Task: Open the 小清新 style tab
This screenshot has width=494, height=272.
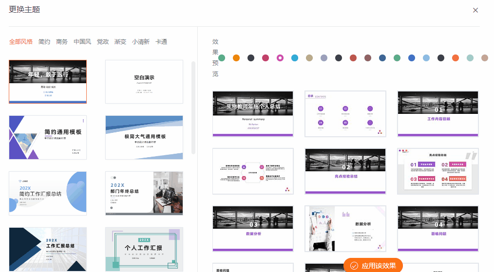Action: 141,41
